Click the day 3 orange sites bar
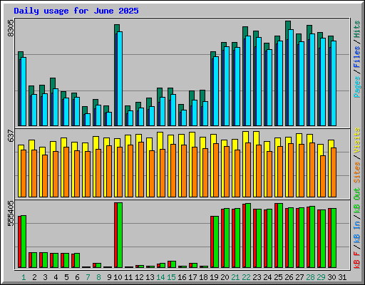 click(45, 176)
